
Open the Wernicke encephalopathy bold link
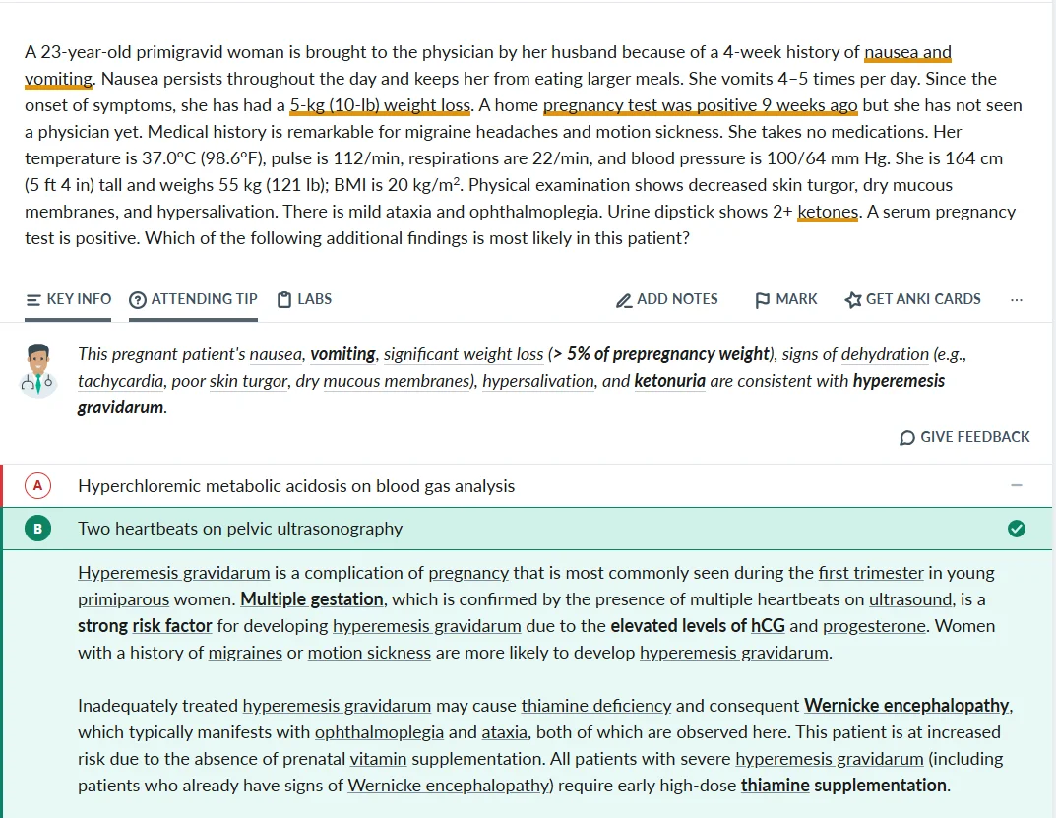pyautogui.click(x=906, y=706)
